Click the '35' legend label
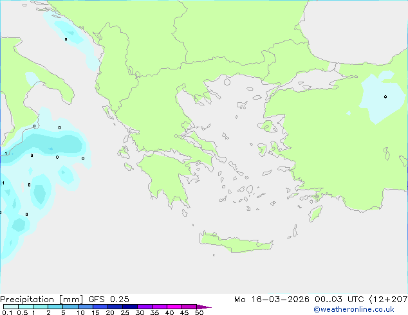 [154, 312]
